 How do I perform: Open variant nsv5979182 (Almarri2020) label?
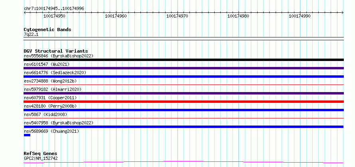click(52, 89)
